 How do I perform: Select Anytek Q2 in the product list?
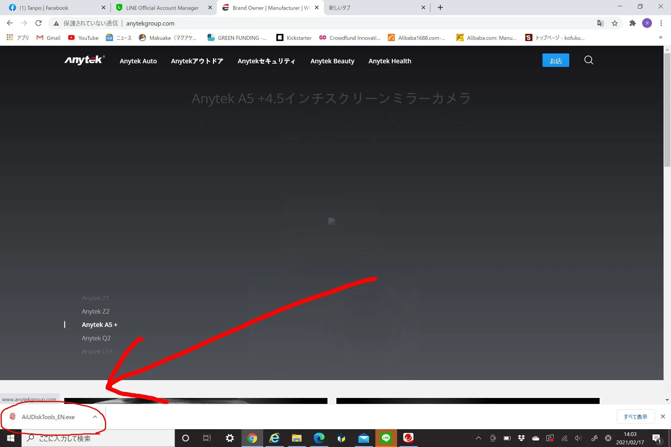pos(96,338)
